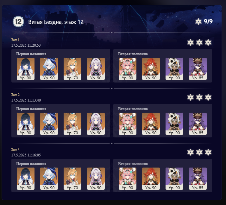
Task: Click Первая половина label in Зал 1
Action: pyautogui.click(x=31, y=54)
